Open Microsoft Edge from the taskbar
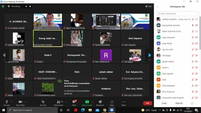 tap(83, 110)
